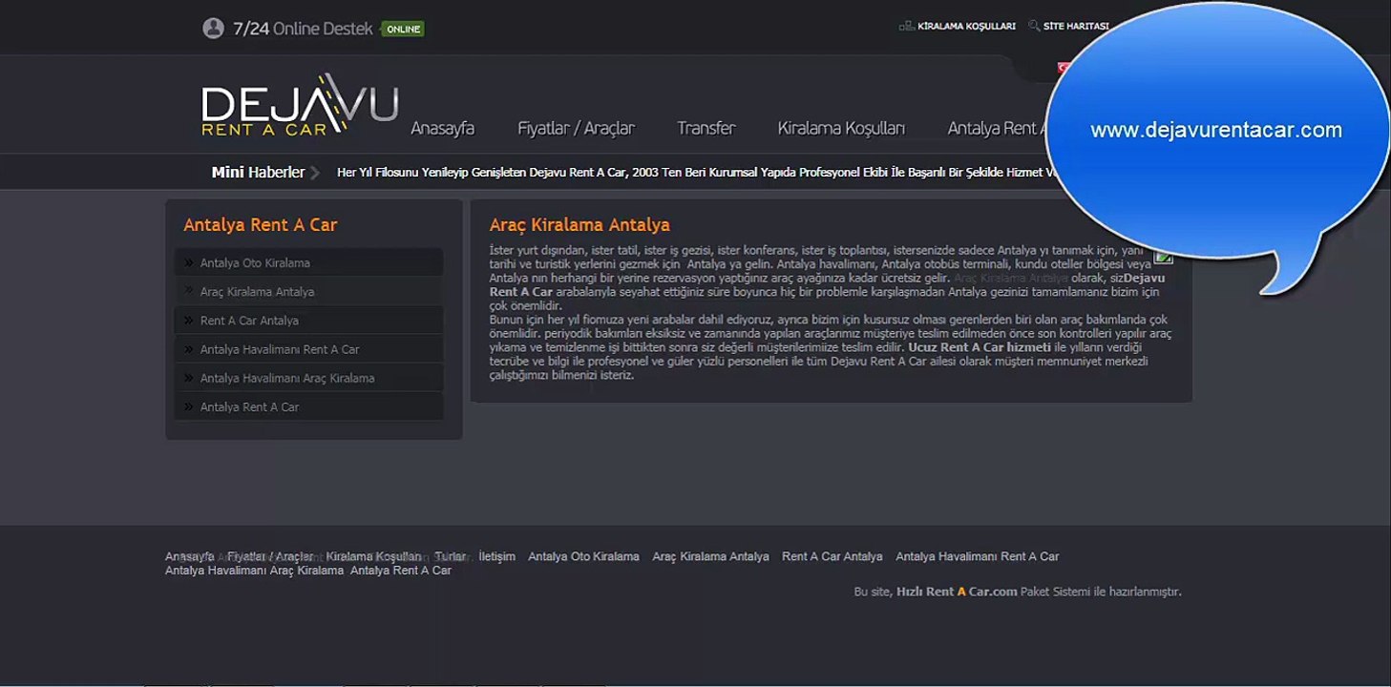Go to Anasayfa from the footer
The image size is (1391, 687).
(x=190, y=556)
